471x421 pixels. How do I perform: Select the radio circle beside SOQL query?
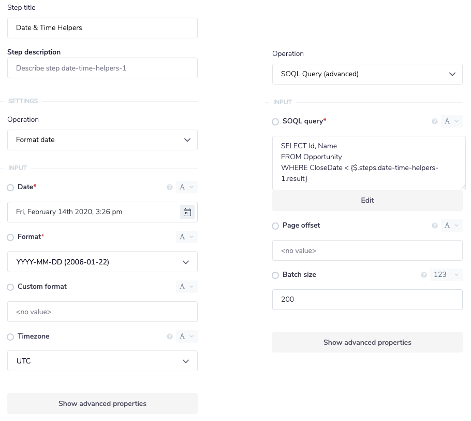[275, 121]
